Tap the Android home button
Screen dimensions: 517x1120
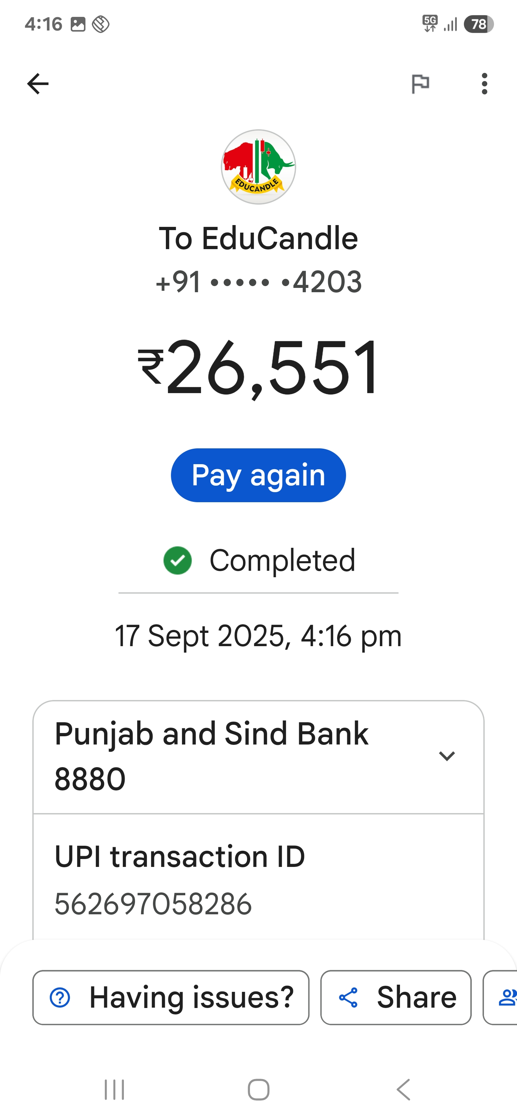(x=258, y=1089)
